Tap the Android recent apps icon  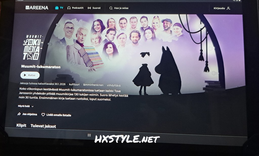point(89,135)
